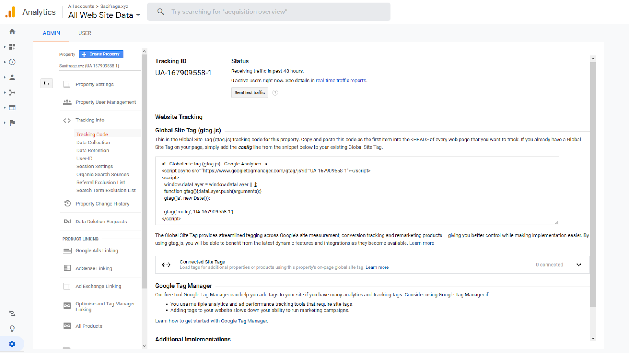The image size is (629, 353).
Task: Click the Tracking Info code brackets icon
Action: click(67, 120)
